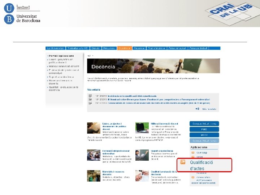The image size is (260, 195).
Task: Open card heading Formació del professorat universitari
Action: (116, 152)
